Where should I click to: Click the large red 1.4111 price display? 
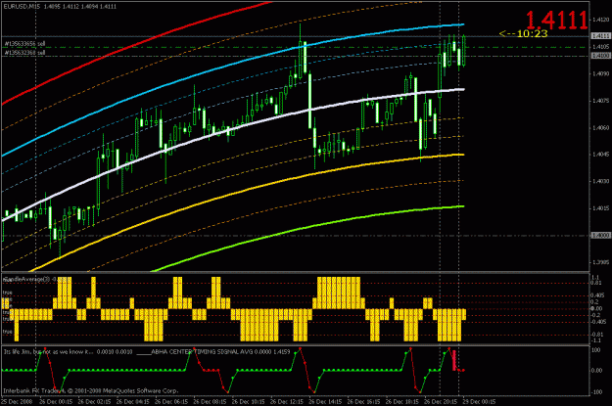tap(556, 20)
